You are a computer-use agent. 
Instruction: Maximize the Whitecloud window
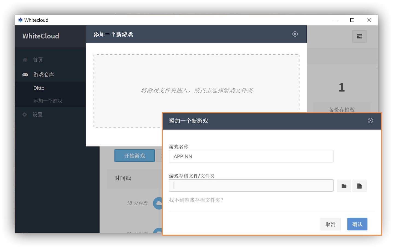click(x=352, y=20)
